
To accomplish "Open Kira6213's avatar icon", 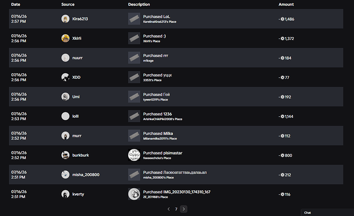I will 65,19.
